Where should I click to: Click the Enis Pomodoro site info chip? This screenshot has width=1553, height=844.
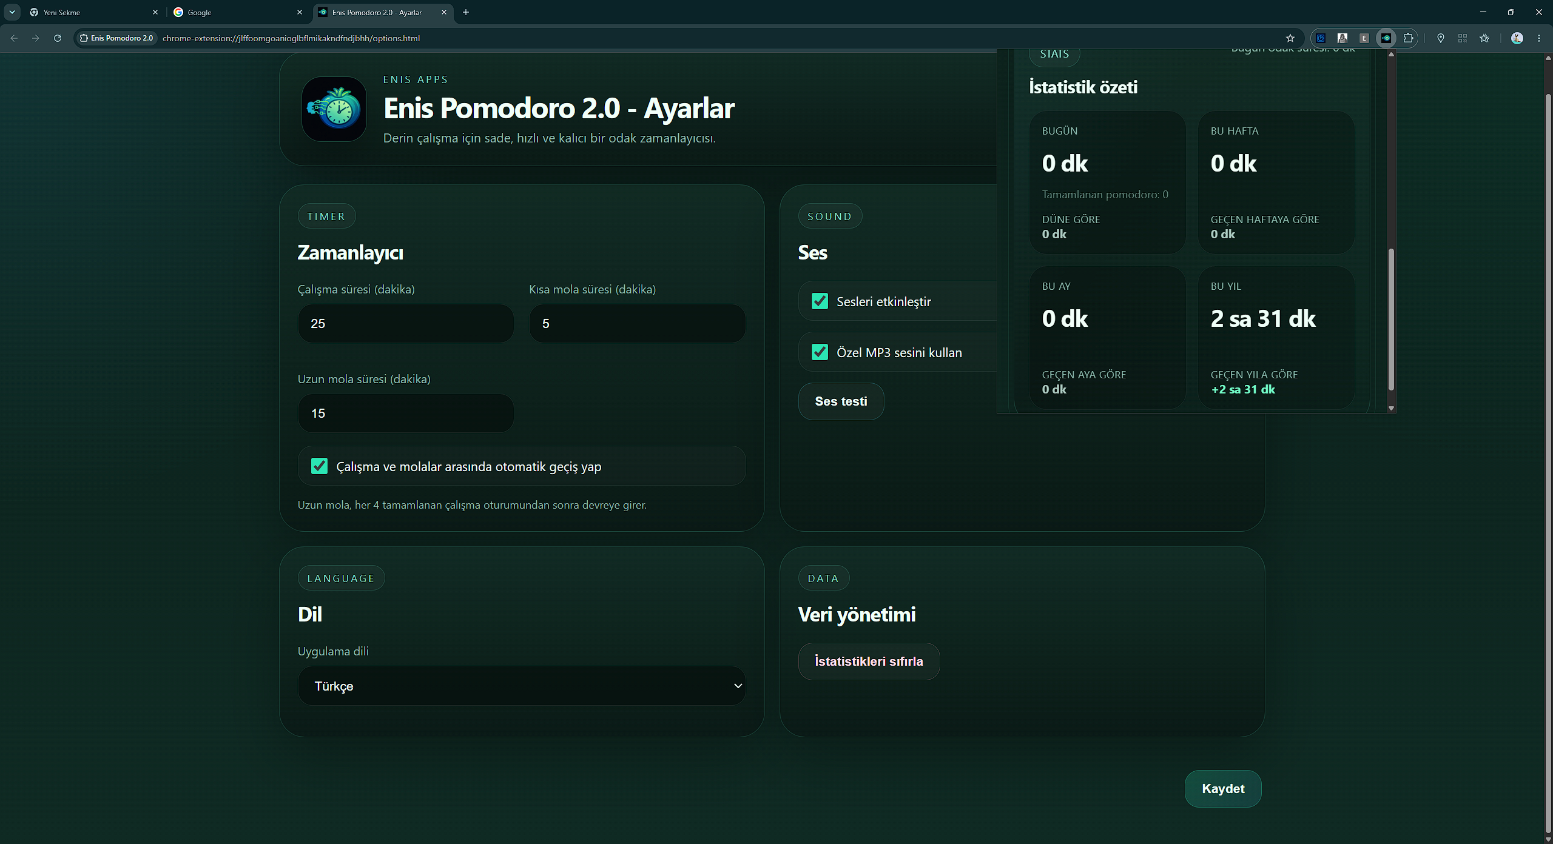tap(116, 38)
